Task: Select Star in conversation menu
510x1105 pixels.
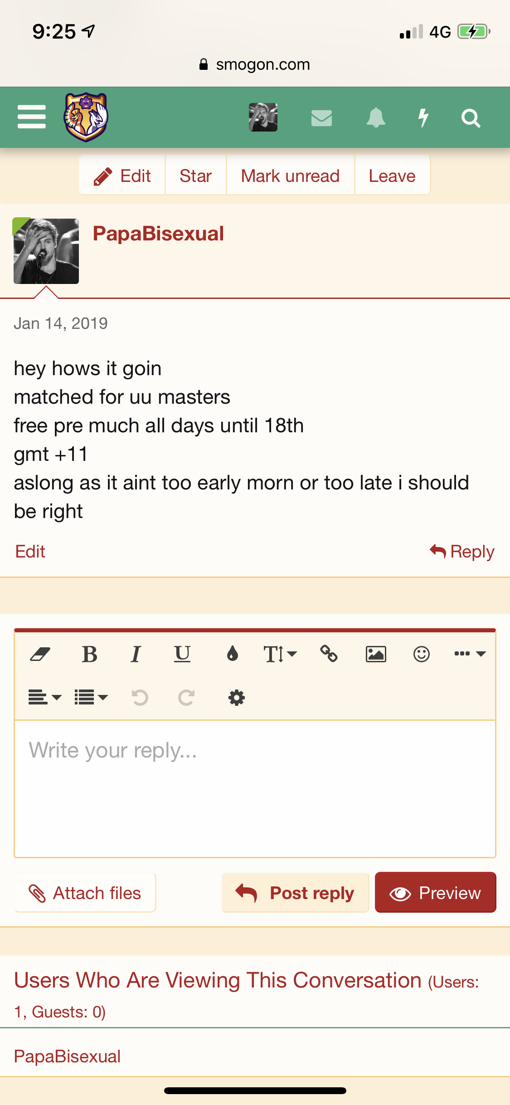Action: [x=195, y=176]
